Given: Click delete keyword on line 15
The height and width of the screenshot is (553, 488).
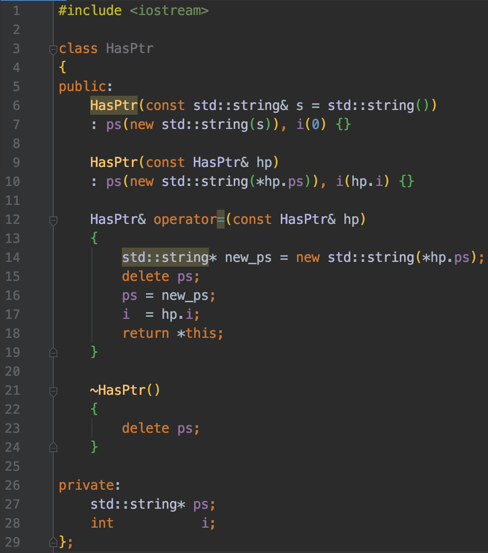Looking at the screenshot, I should pyautogui.click(x=146, y=276).
